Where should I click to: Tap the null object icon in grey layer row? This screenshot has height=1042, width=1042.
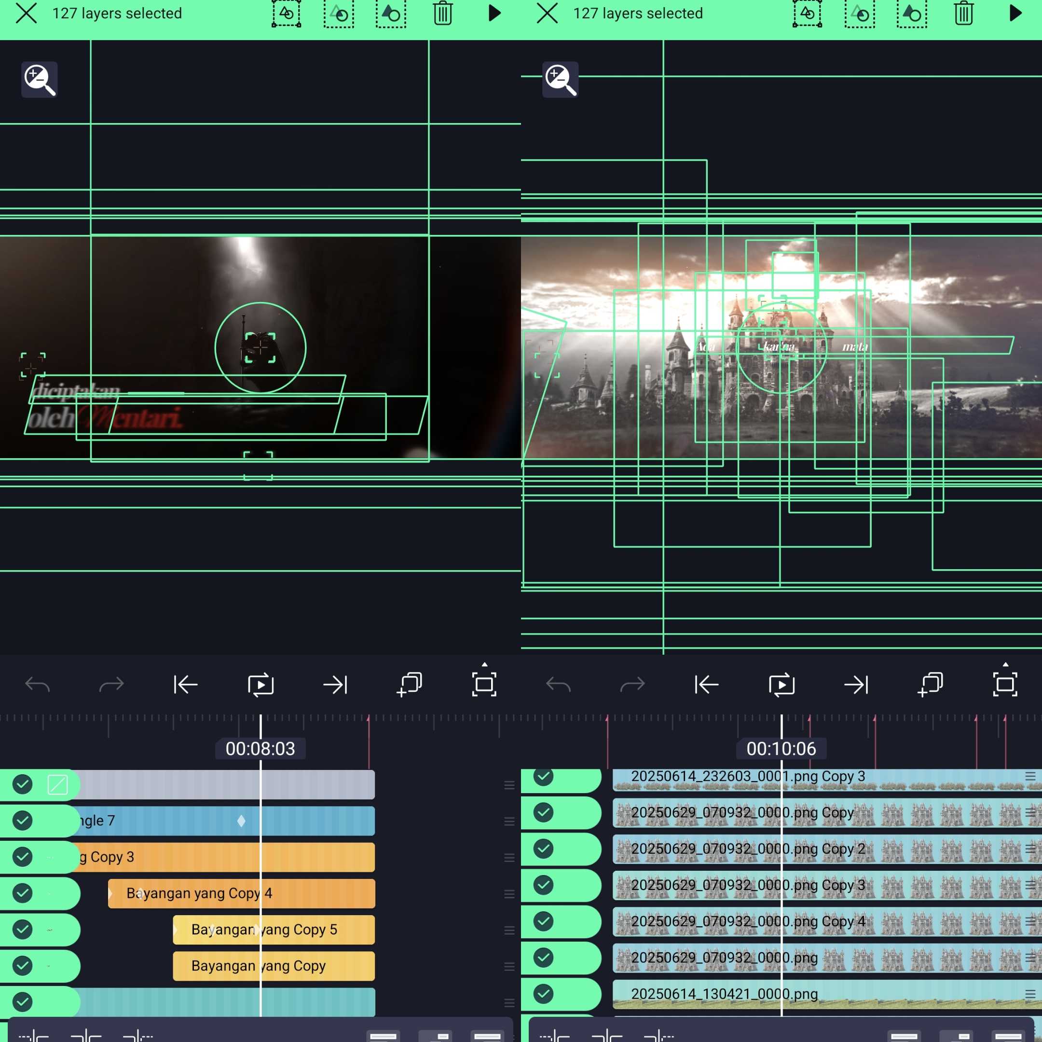tap(58, 785)
